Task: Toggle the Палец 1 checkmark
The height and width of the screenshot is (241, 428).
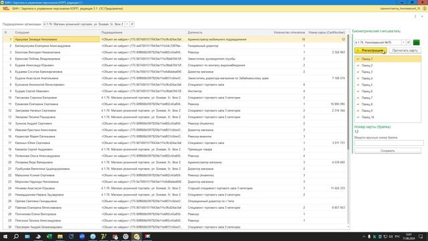Action: (x=358, y=59)
